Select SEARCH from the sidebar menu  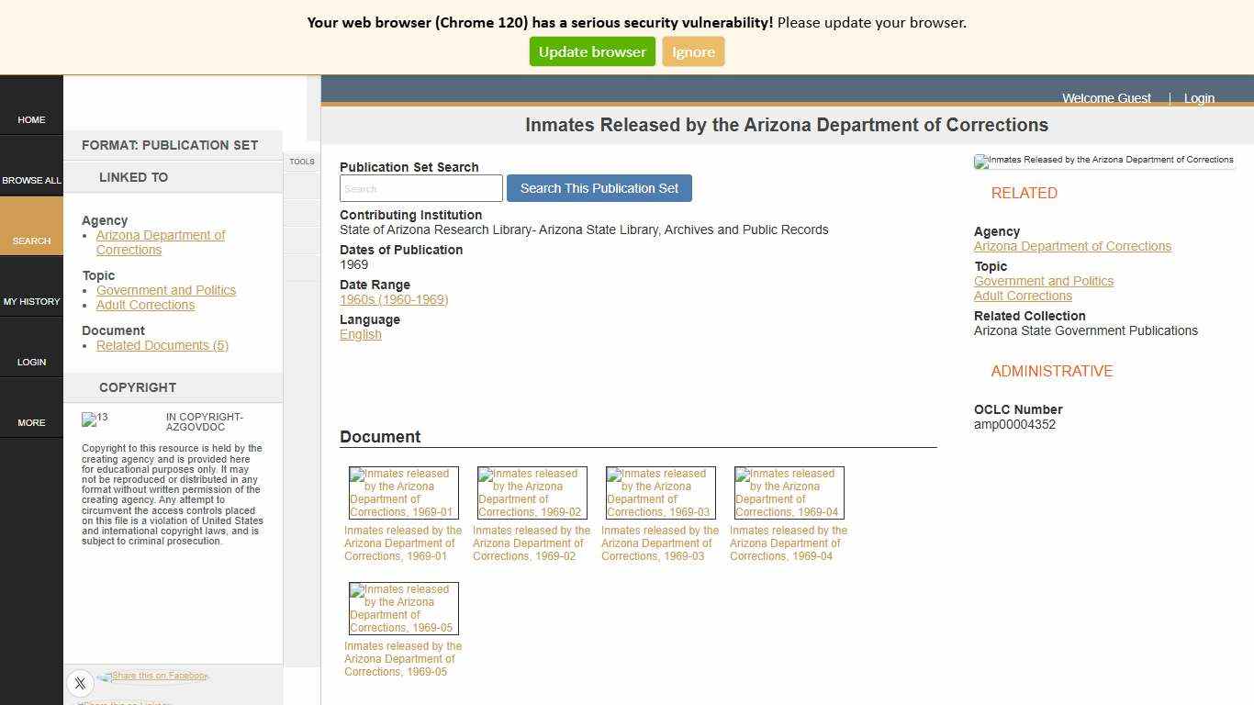click(x=31, y=241)
